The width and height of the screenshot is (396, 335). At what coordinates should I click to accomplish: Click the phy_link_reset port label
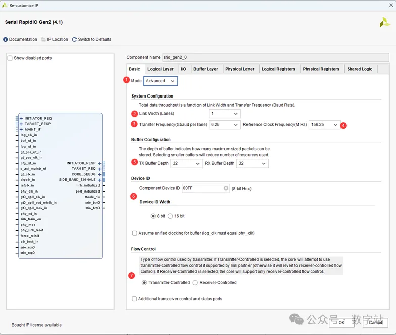coord(32,230)
